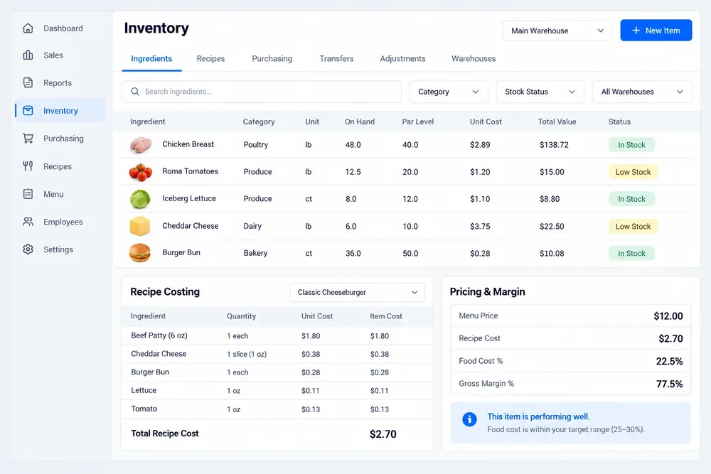Click the Par Level column header
The image size is (711, 474).
[417, 122]
